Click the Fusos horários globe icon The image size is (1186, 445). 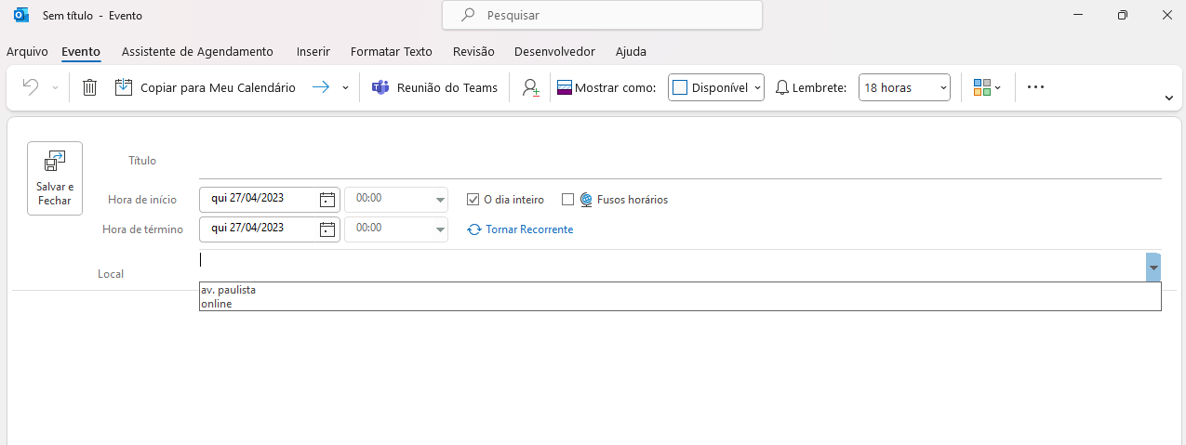point(586,200)
